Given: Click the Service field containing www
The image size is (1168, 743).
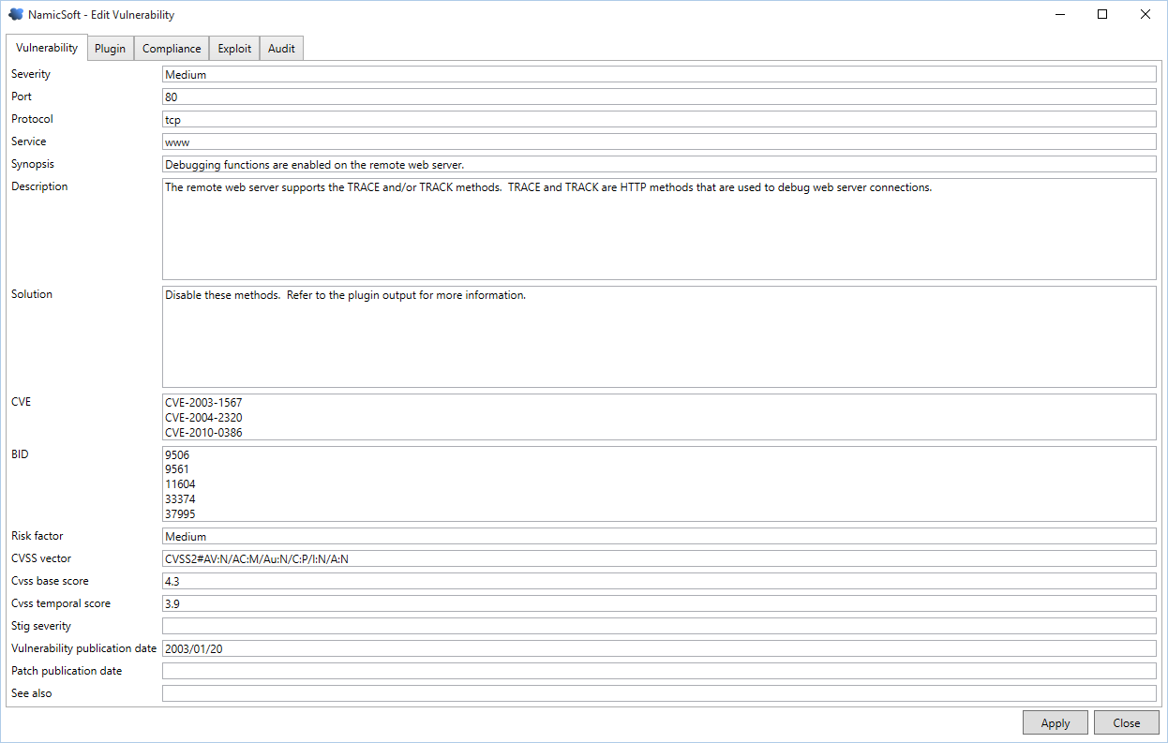Looking at the screenshot, I should tap(659, 141).
